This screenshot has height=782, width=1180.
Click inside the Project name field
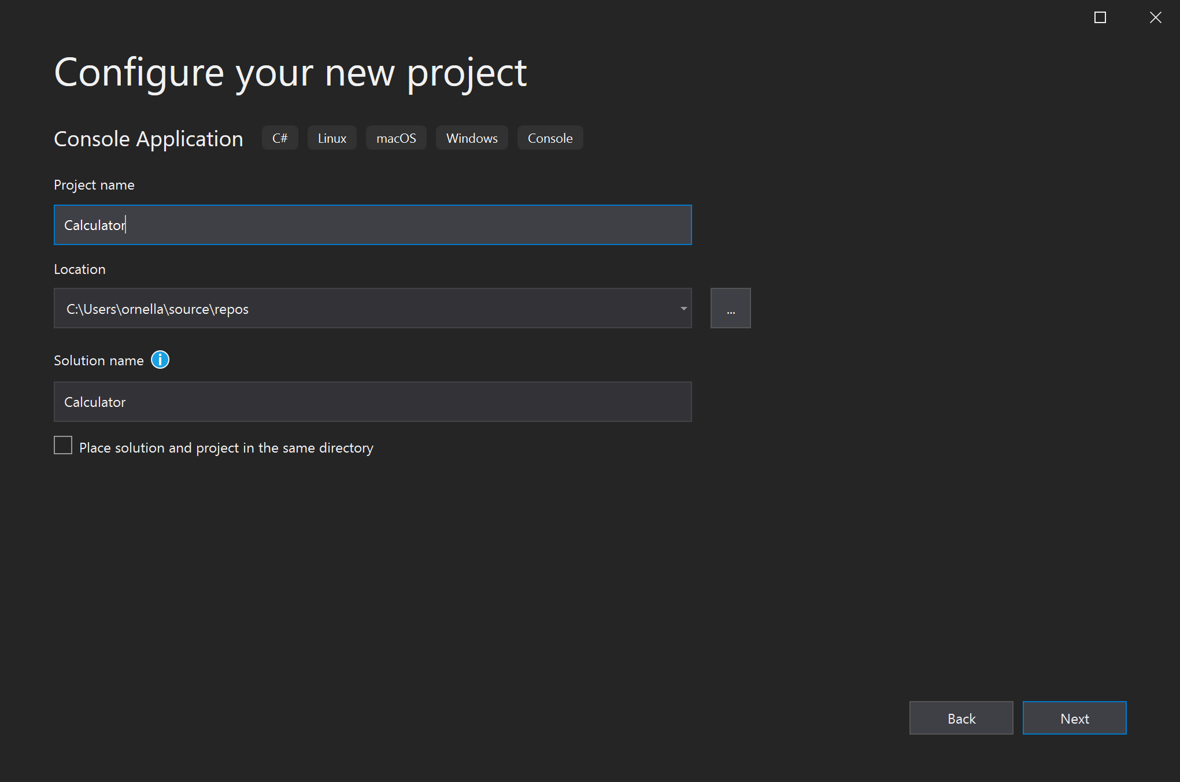click(x=372, y=225)
